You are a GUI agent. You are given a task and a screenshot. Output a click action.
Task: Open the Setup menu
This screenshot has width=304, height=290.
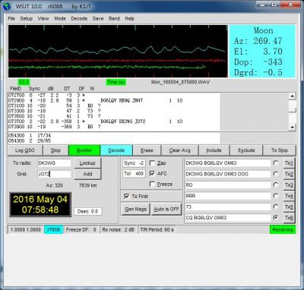(27, 19)
